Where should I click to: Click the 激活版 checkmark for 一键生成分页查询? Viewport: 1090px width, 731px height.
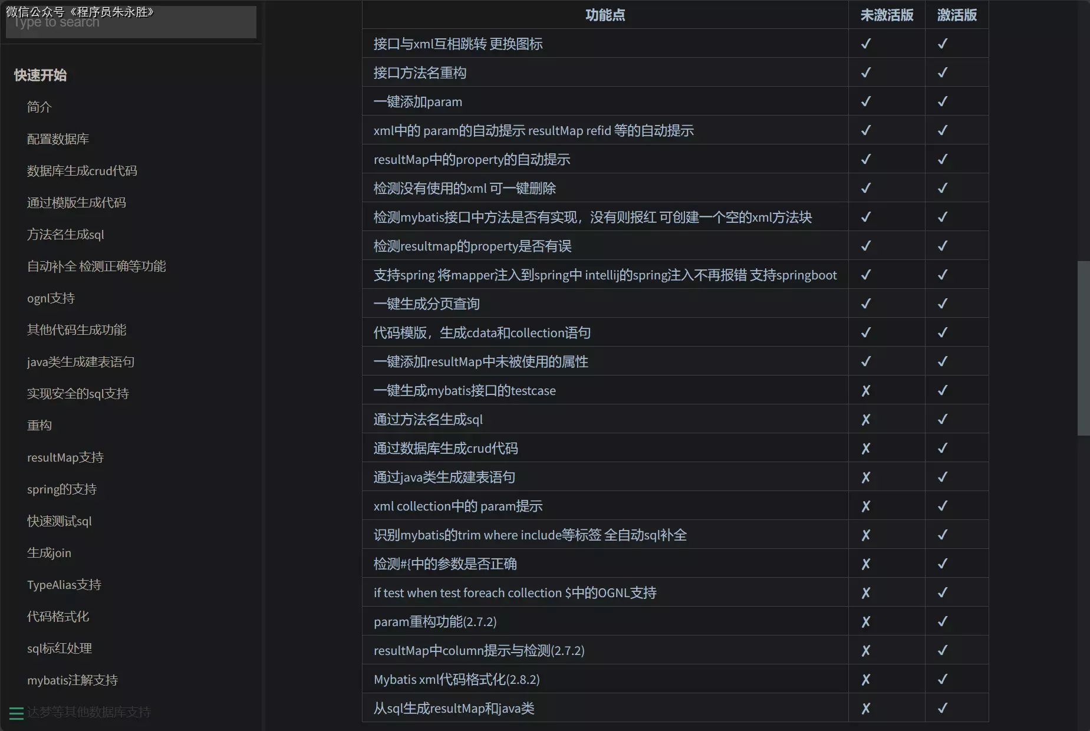pyautogui.click(x=943, y=303)
